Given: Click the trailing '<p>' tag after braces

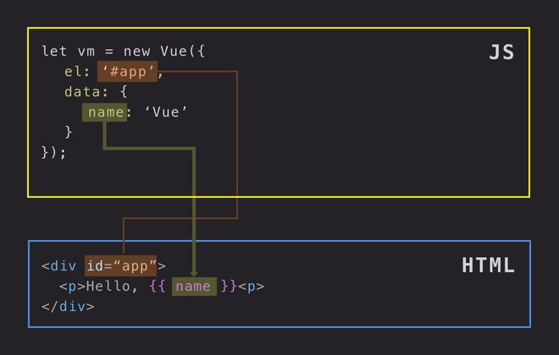Looking at the screenshot, I should point(252,287).
